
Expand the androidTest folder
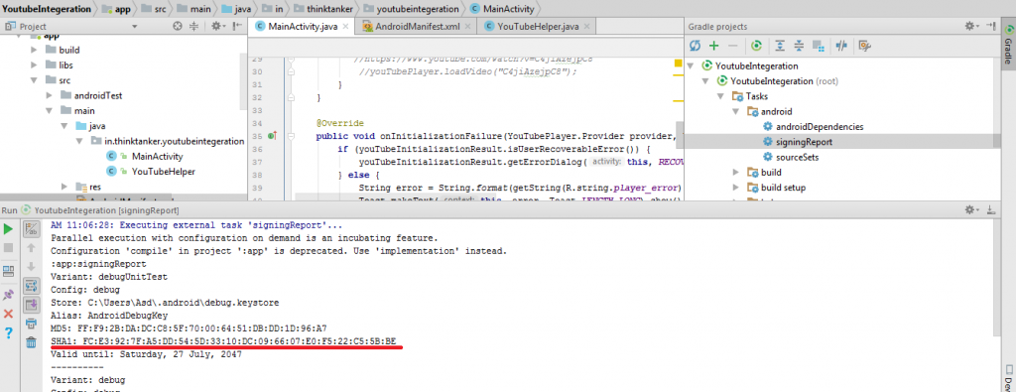coord(50,96)
